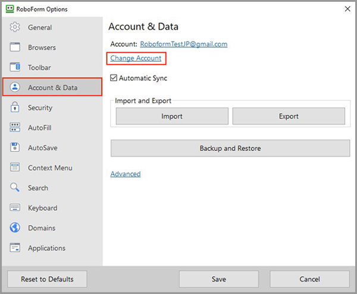Open the Toolbar settings section

[52, 67]
